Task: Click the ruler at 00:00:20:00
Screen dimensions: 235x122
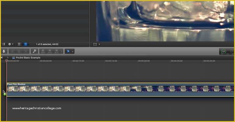Action: (x=144, y=61)
